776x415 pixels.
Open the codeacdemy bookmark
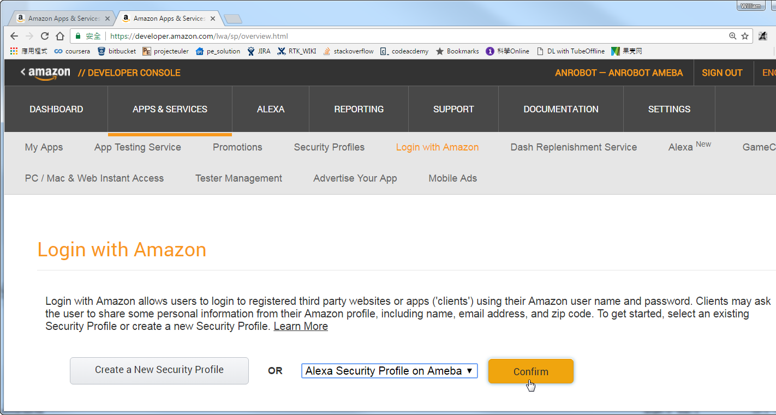[404, 51]
